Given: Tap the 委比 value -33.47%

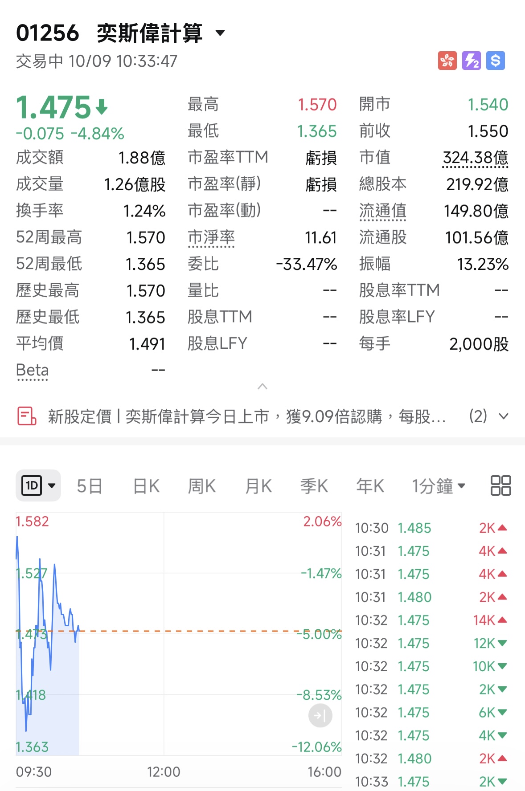Looking at the screenshot, I should [x=306, y=264].
